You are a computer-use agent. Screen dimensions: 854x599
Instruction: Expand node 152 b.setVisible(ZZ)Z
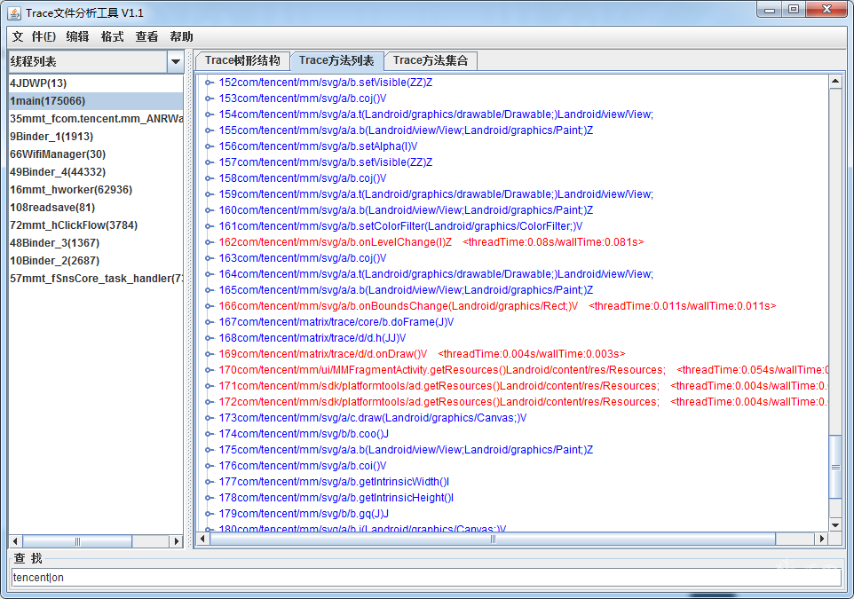coord(209,83)
